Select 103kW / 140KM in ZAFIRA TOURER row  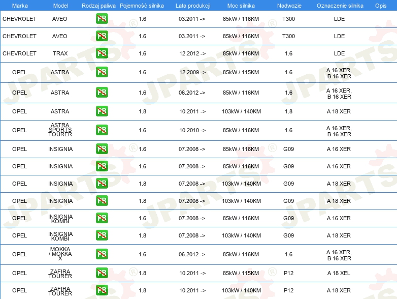pos(241,290)
